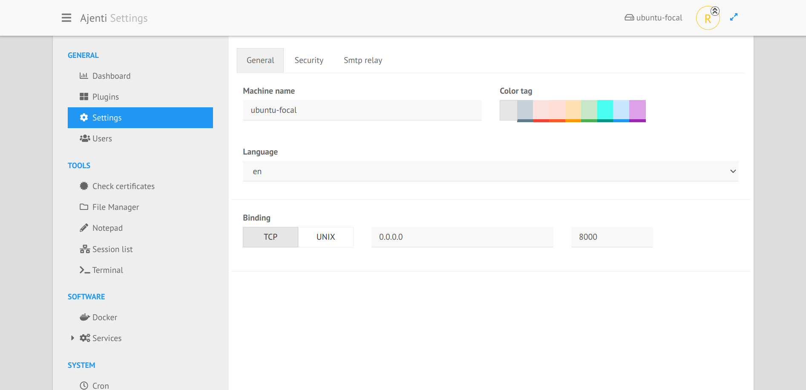Select UNIX binding mode
The width and height of the screenshot is (806, 390).
[326, 237]
